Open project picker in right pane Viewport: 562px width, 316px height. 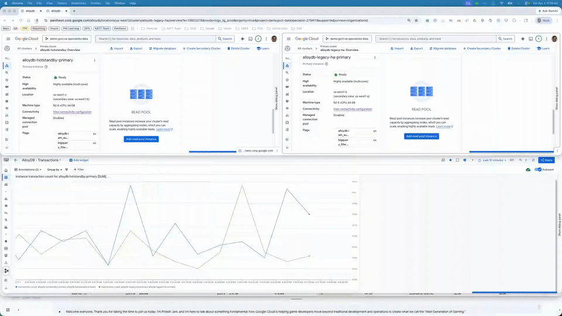click(x=347, y=39)
